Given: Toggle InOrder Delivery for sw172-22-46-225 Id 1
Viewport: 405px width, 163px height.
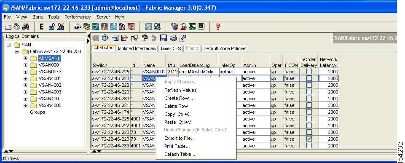Looking at the screenshot, I should [x=309, y=72].
